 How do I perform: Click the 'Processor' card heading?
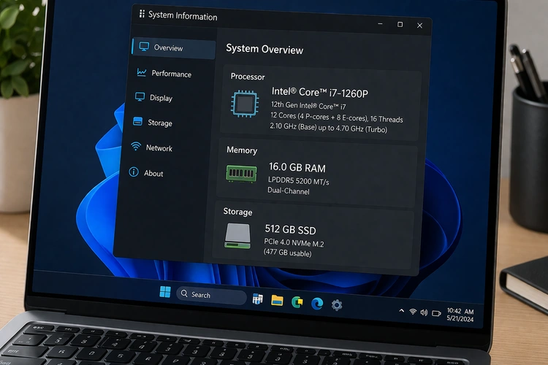[x=248, y=77]
